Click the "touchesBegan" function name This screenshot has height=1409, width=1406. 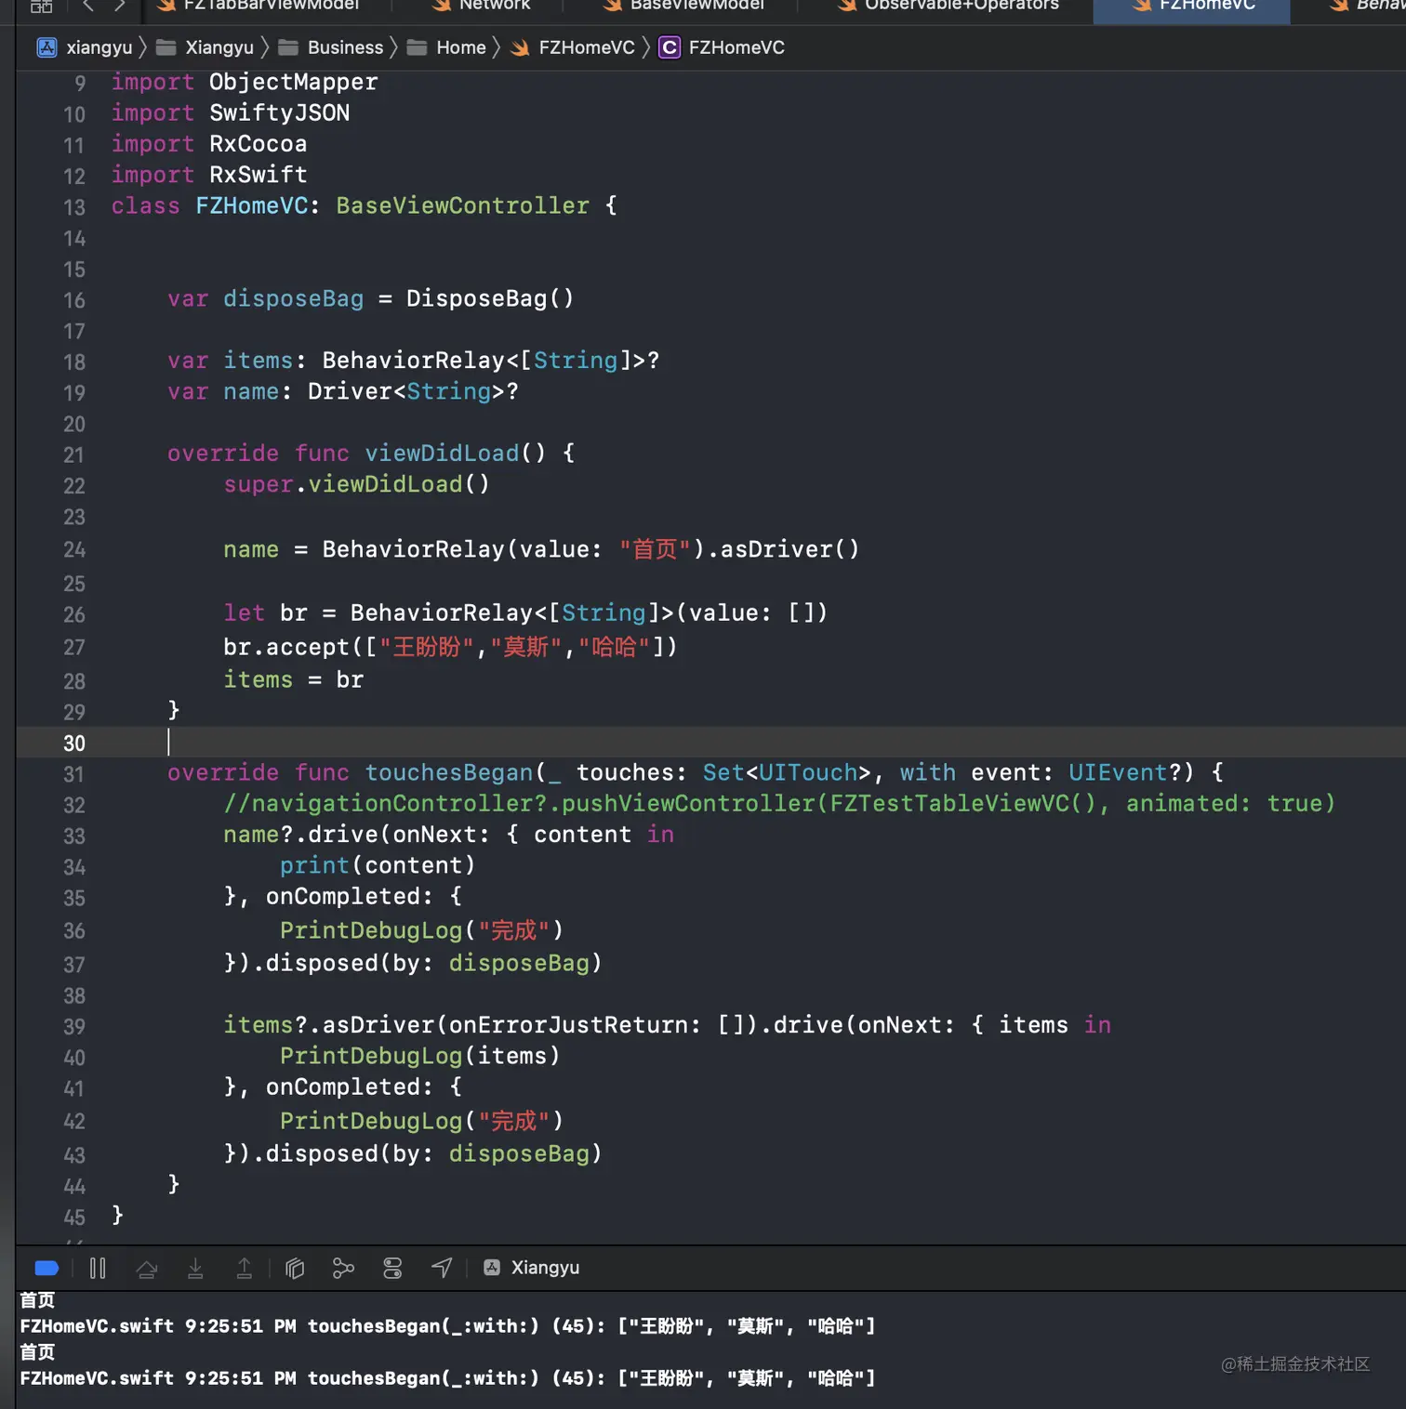point(449,772)
